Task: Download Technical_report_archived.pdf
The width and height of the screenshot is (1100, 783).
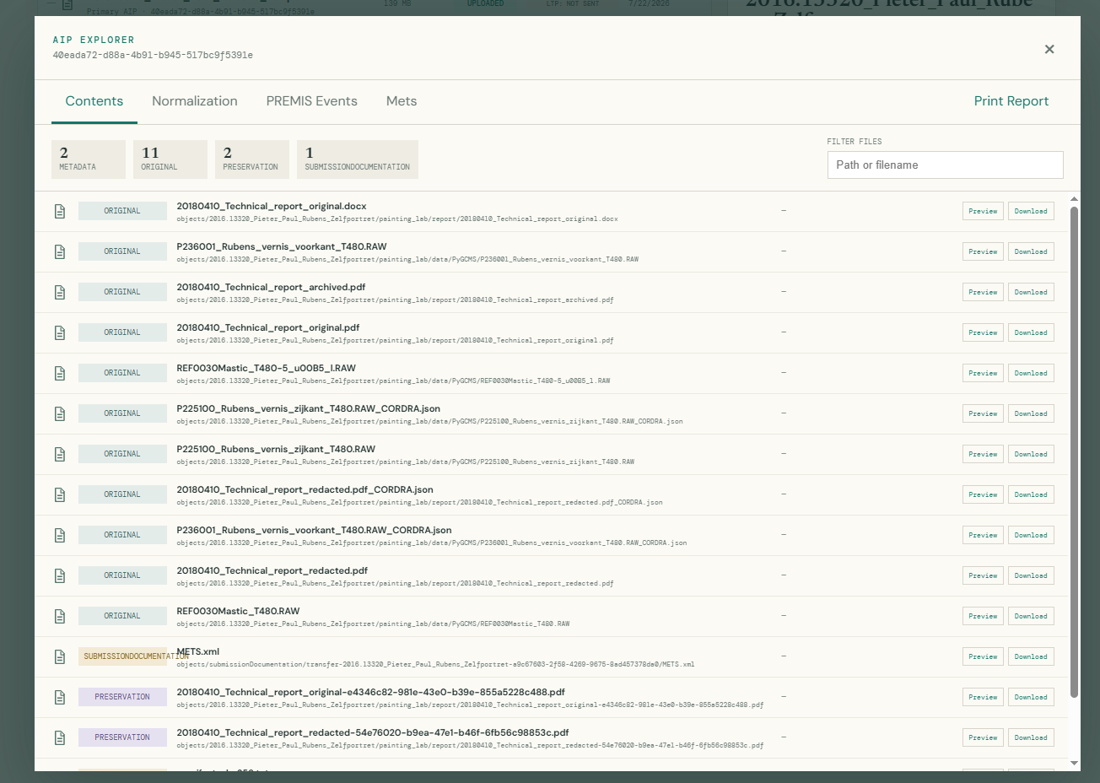Action: point(1031,292)
